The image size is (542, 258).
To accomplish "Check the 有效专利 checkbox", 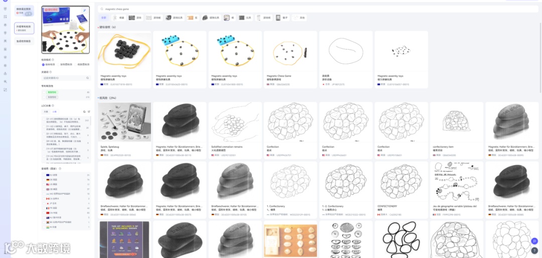I will (x=44, y=93).
